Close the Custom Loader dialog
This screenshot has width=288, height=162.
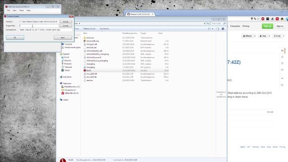[x=71, y=16]
